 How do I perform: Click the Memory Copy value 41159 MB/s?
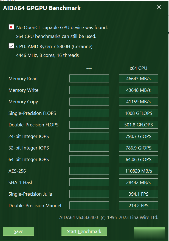[x=139, y=102]
